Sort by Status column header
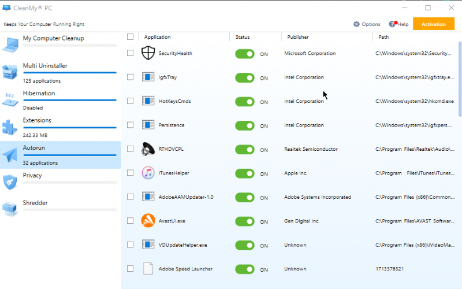 tap(243, 37)
